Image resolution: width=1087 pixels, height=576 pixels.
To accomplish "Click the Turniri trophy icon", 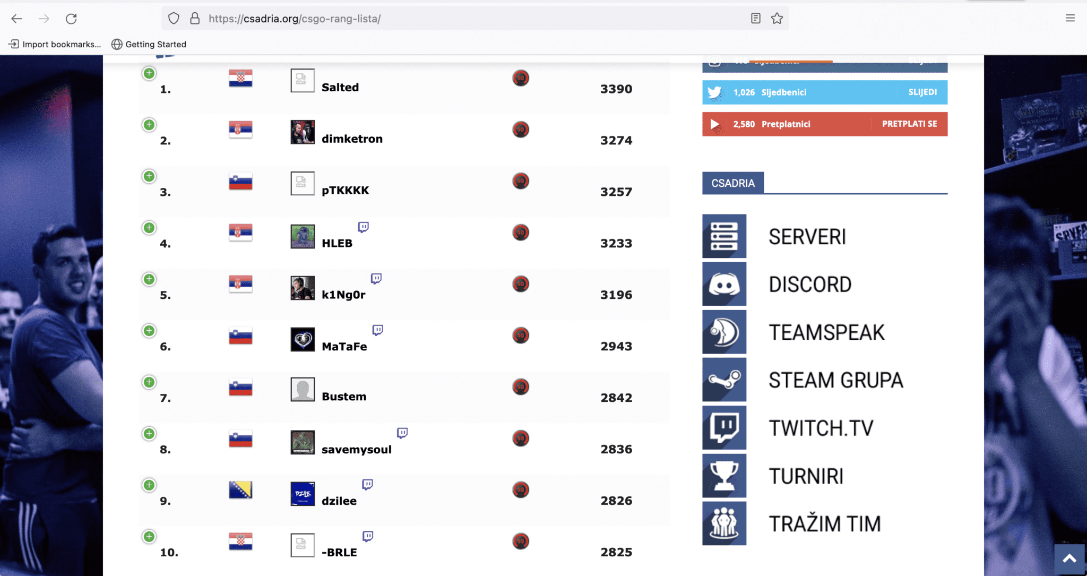I will 724,475.
